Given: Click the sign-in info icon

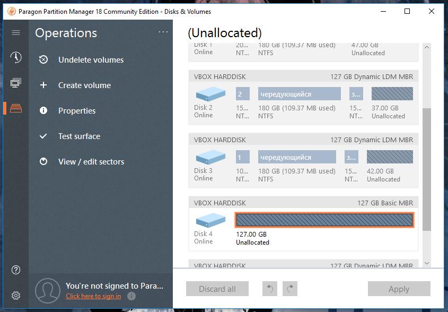Looking at the screenshot, I should pos(131,296).
